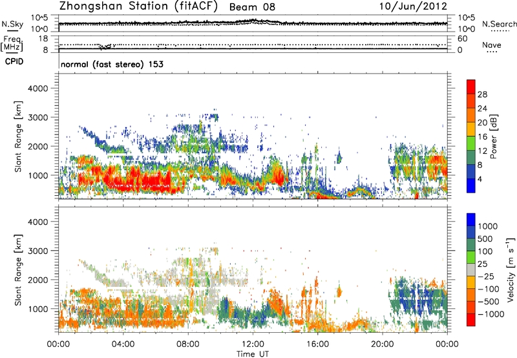This screenshot has width=517, height=358.
Task: Click the gray segment of velocity colorbar
Action: click(x=471, y=269)
